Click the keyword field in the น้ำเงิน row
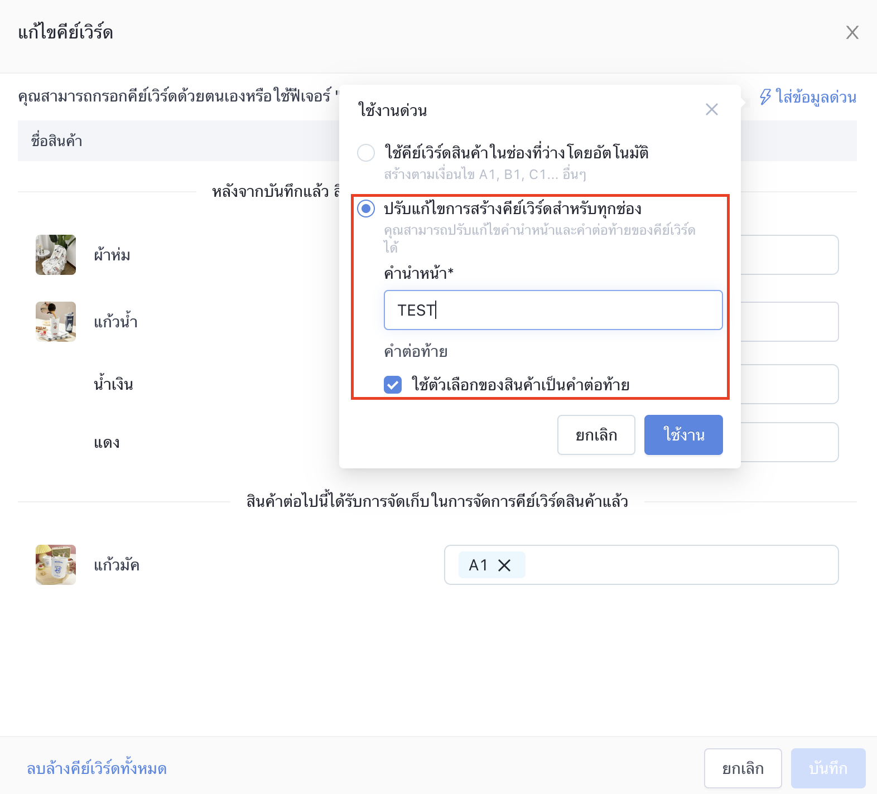This screenshot has height=794, width=877. tap(789, 384)
